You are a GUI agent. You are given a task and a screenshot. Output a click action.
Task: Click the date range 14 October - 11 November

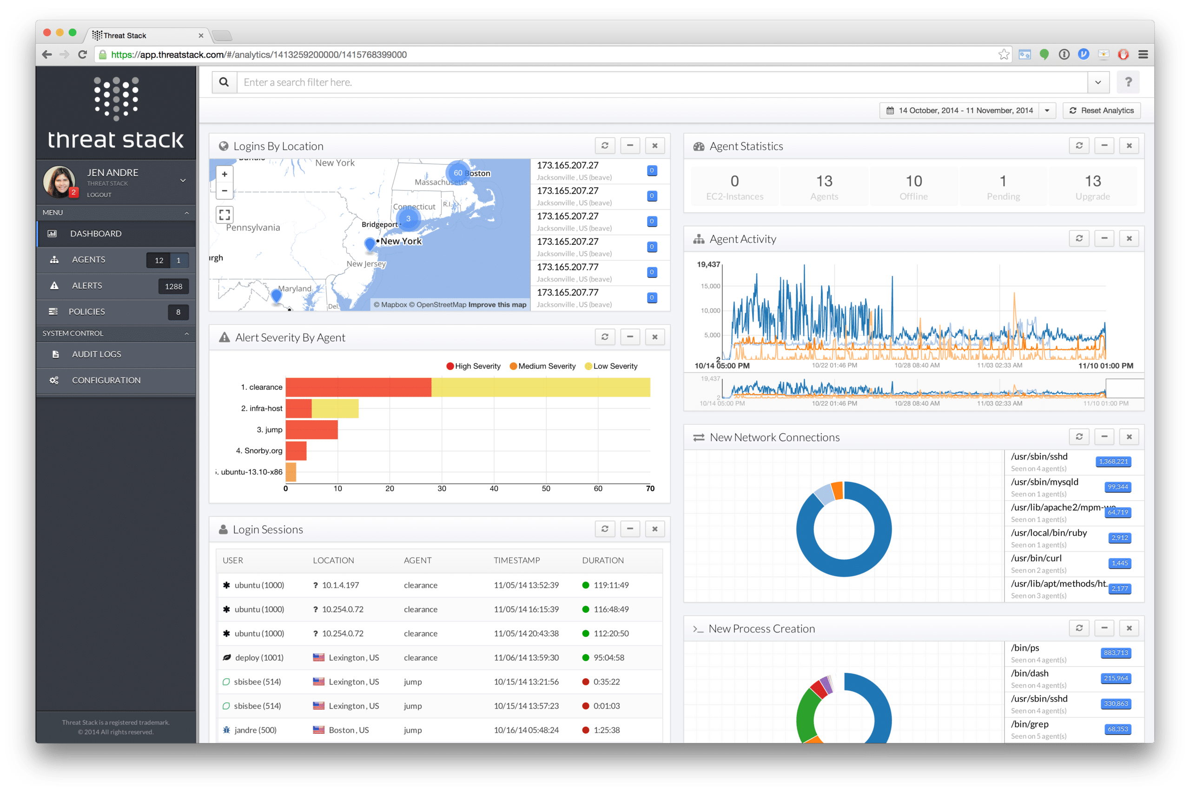click(x=959, y=111)
